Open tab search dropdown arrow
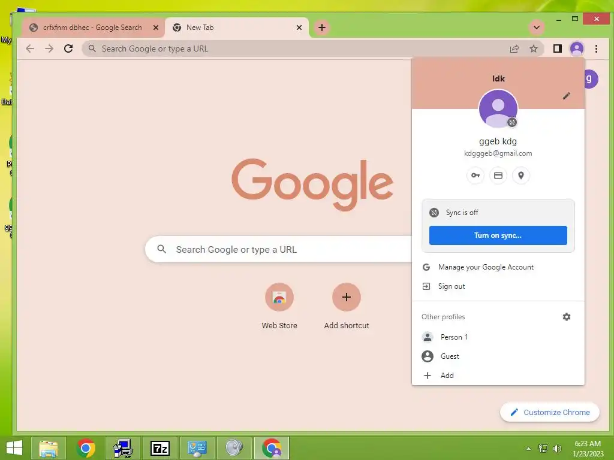The height and width of the screenshot is (460, 614). click(537, 28)
